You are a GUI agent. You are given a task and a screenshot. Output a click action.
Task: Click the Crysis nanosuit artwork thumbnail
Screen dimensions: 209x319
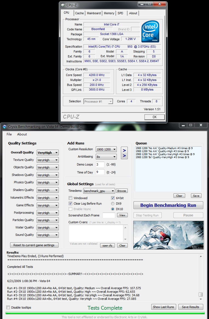(168, 235)
